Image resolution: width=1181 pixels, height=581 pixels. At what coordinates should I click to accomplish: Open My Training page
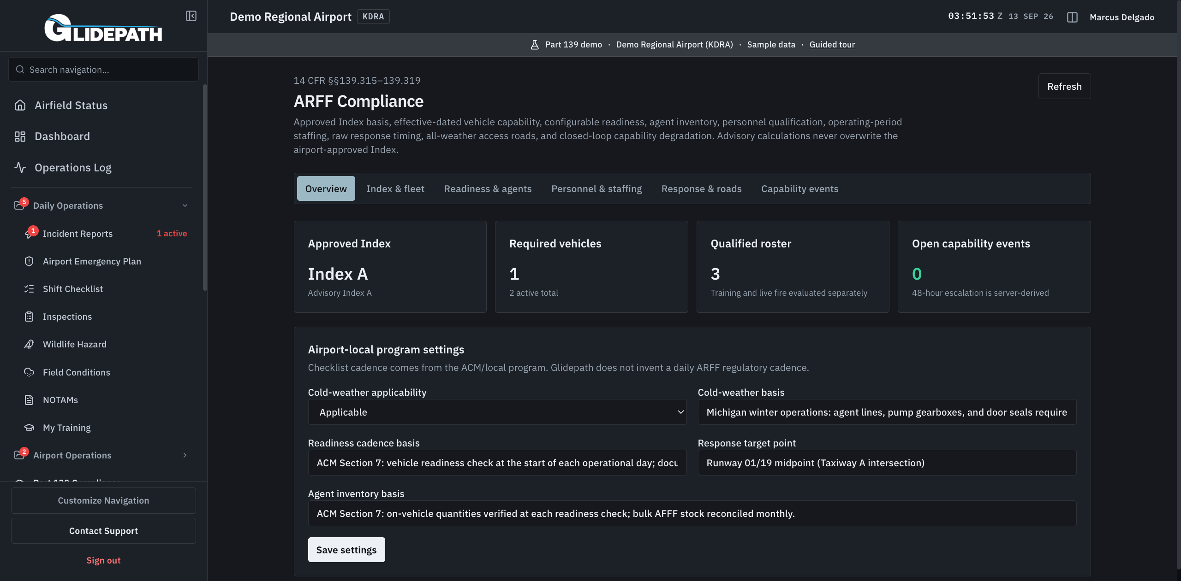(105, 428)
